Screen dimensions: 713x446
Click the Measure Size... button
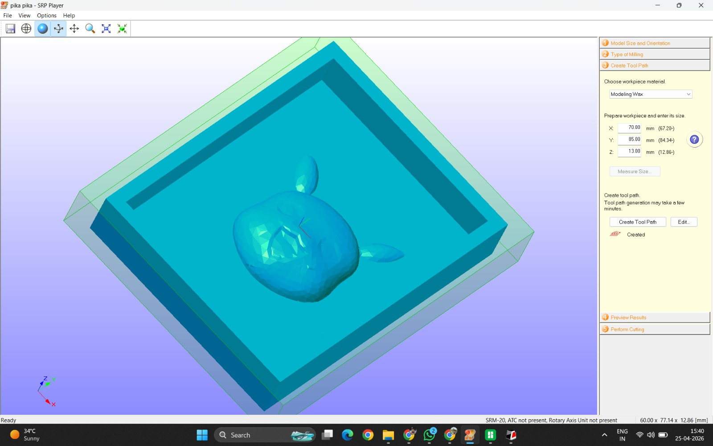[635, 171]
